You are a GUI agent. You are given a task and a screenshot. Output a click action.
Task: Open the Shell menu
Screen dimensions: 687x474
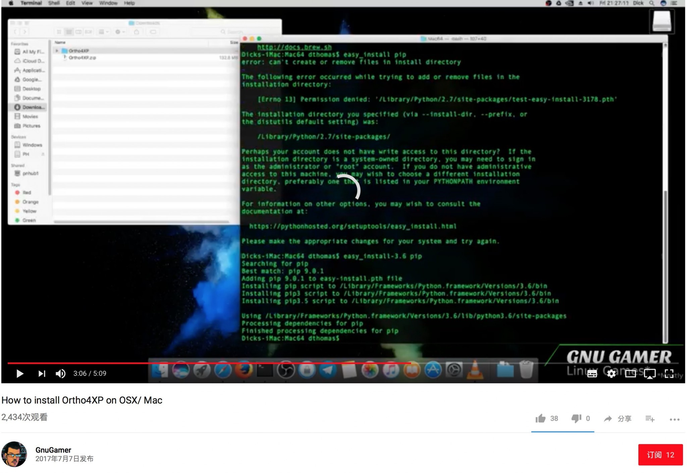pos(54,3)
